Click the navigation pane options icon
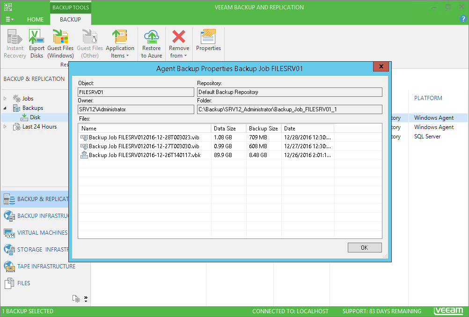 [x=76, y=298]
